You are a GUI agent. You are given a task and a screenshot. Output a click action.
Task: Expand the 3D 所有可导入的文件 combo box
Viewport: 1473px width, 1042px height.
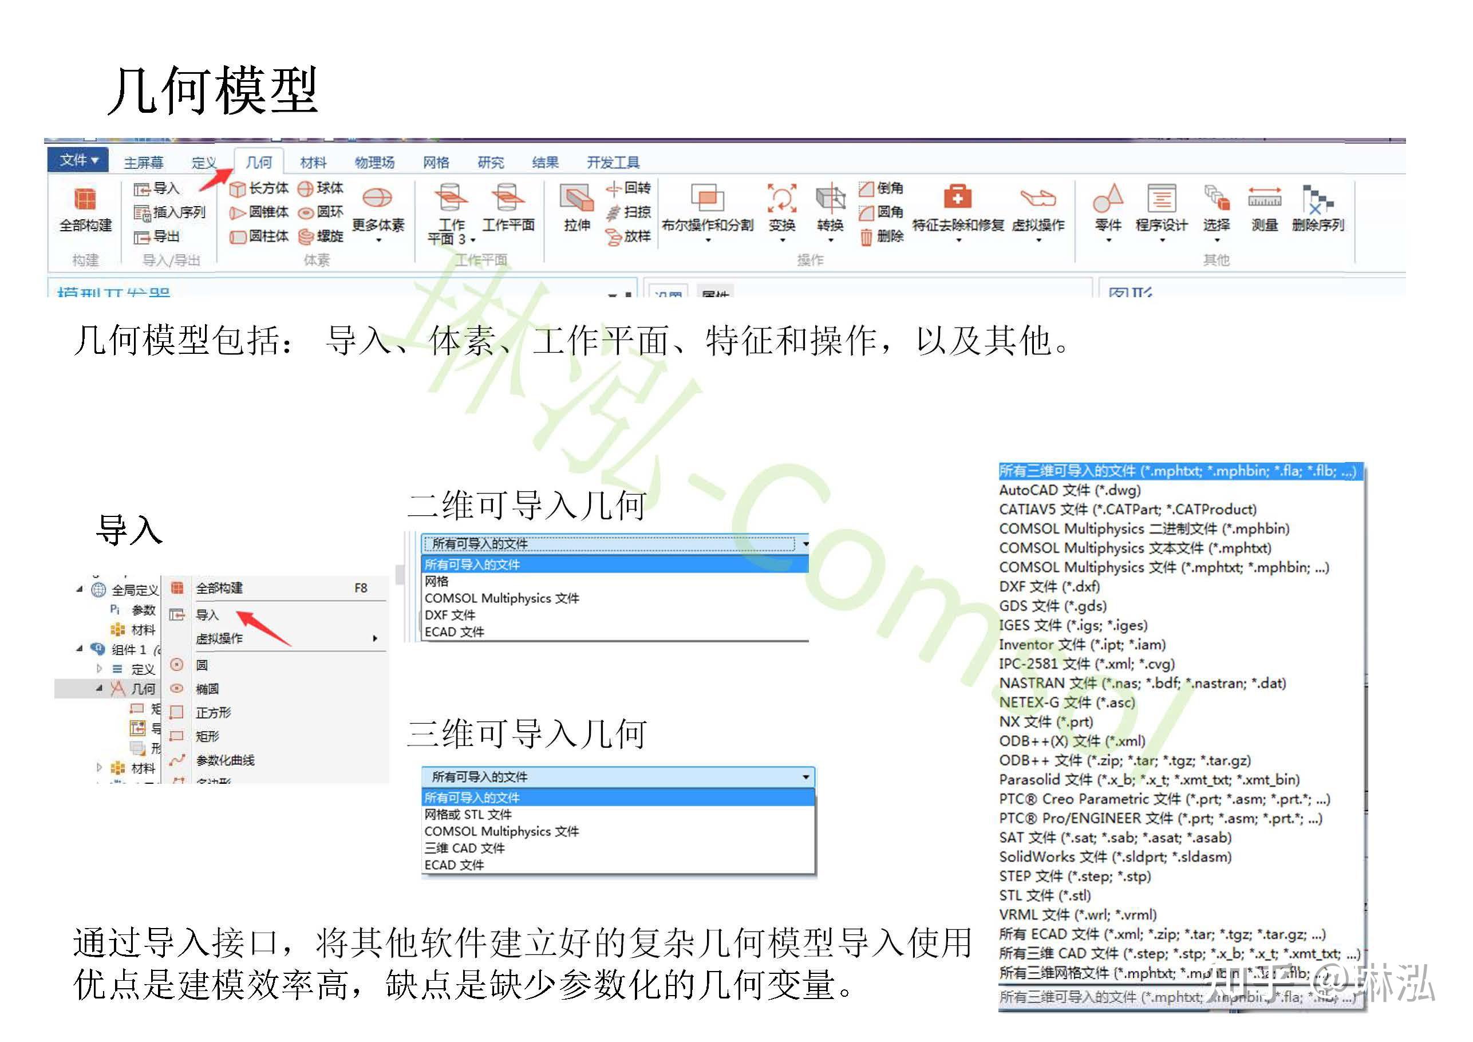coord(805,777)
